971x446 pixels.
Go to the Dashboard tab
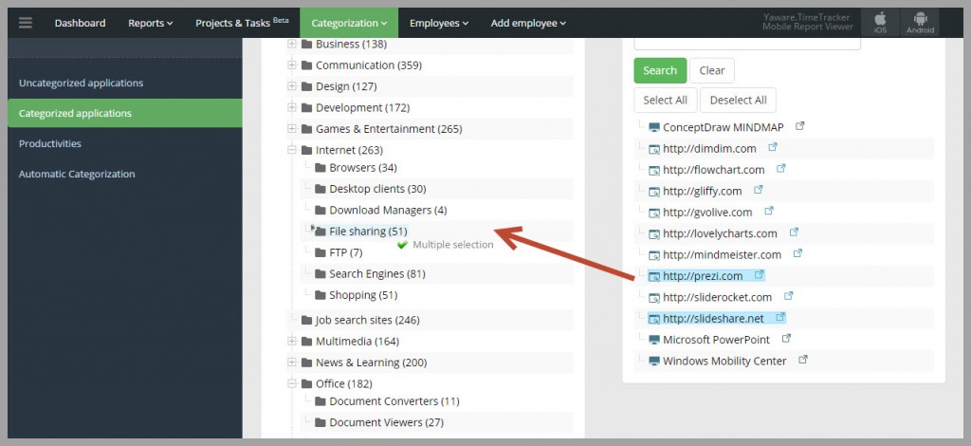pos(80,23)
